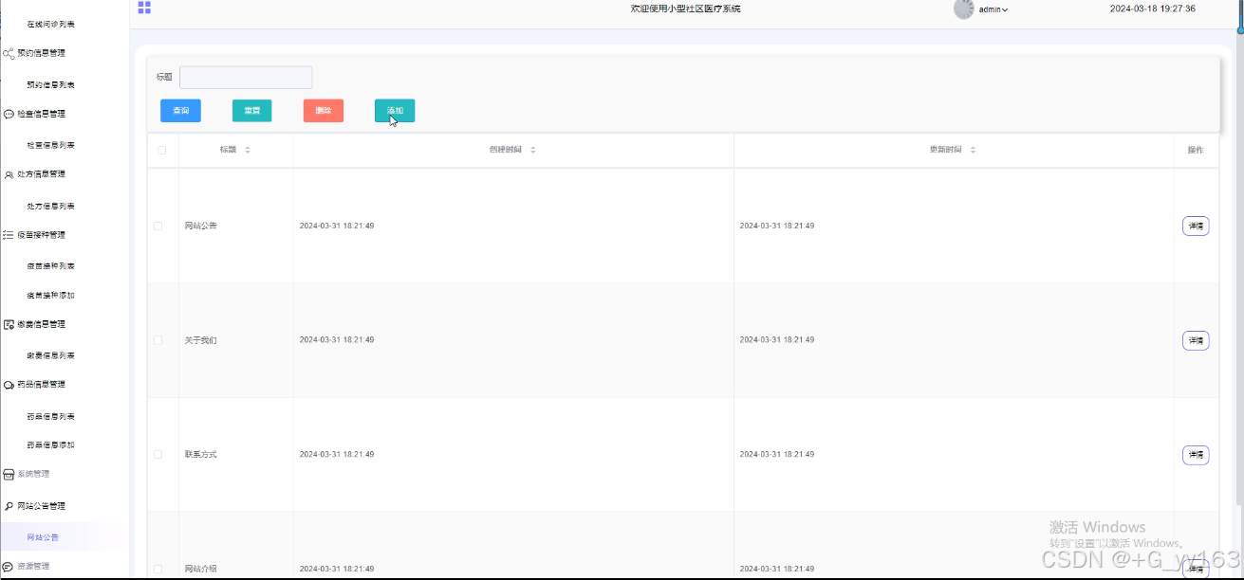Sort table by 创建时间 column arrows
Image resolution: width=1244 pixels, height=580 pixels.
533,150
